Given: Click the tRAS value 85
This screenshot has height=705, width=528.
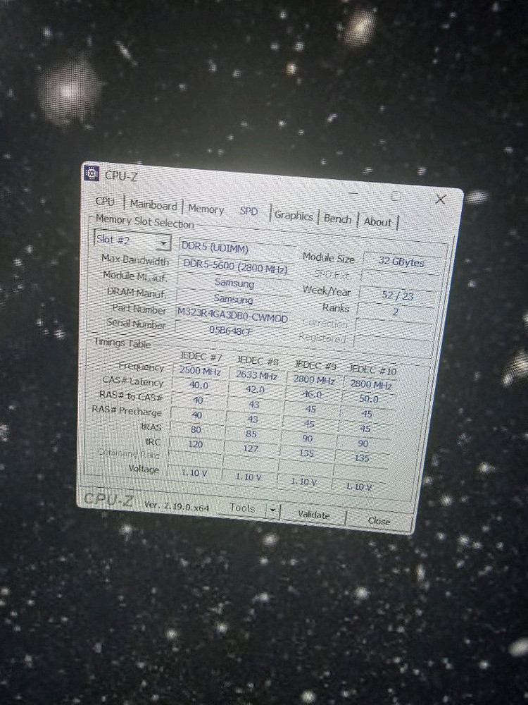Looking at the screenshot, I should (x=251, y=434).
